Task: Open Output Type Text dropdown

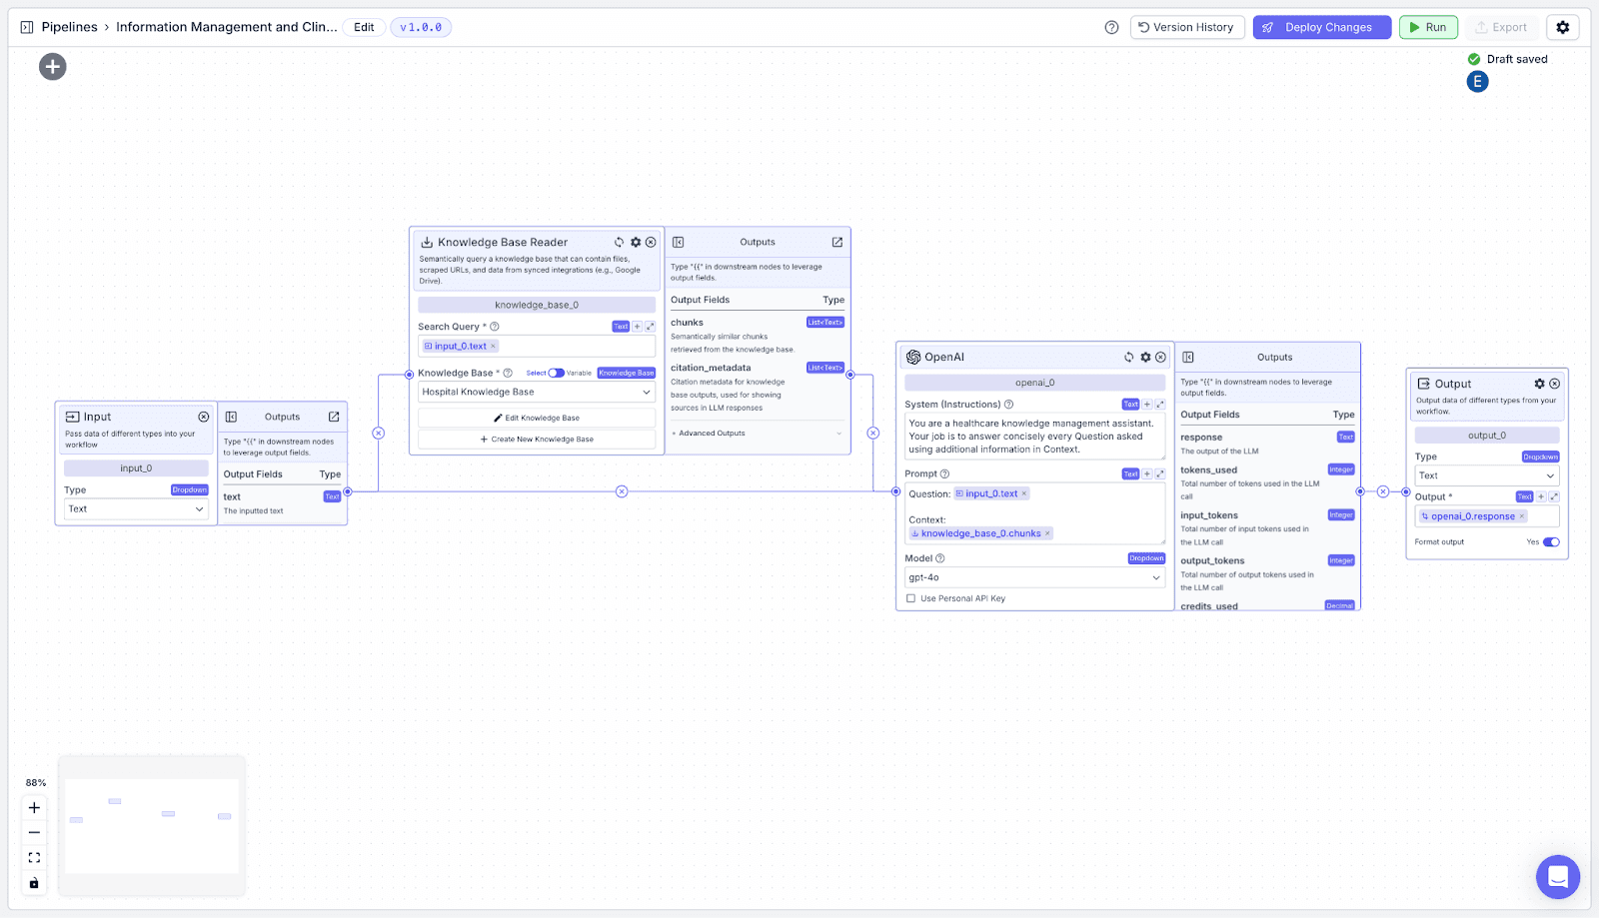Action: pos(1487,475)
